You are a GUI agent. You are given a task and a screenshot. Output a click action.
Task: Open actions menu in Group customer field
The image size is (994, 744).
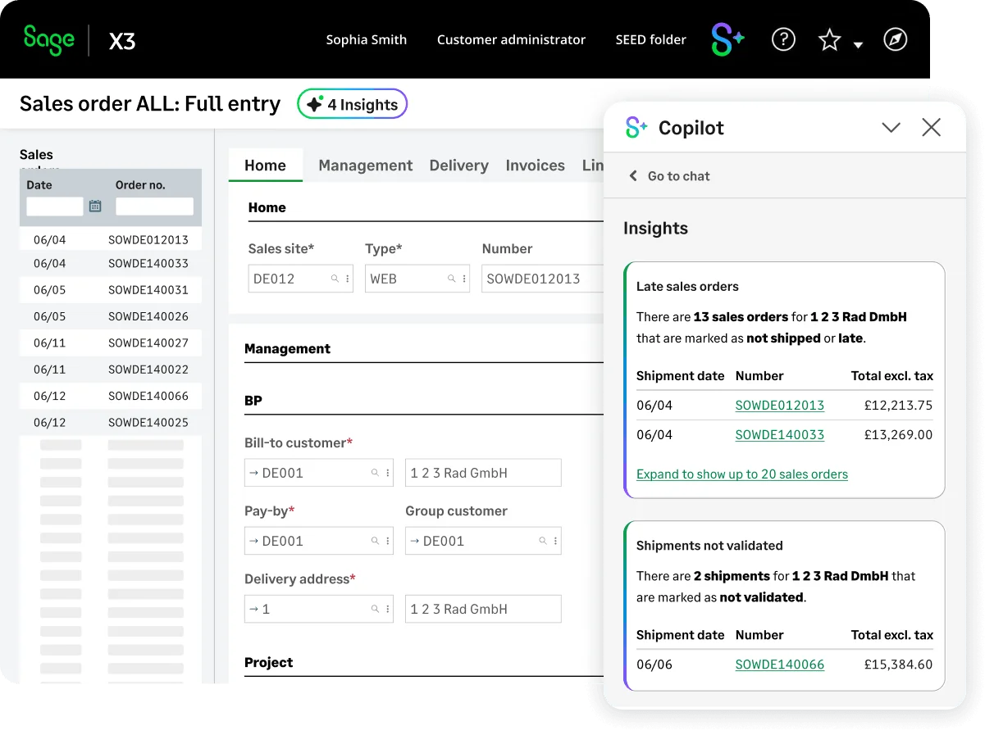(555, 541)
